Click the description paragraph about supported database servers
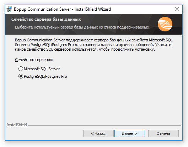188x147 pixels. click(93, 45)
